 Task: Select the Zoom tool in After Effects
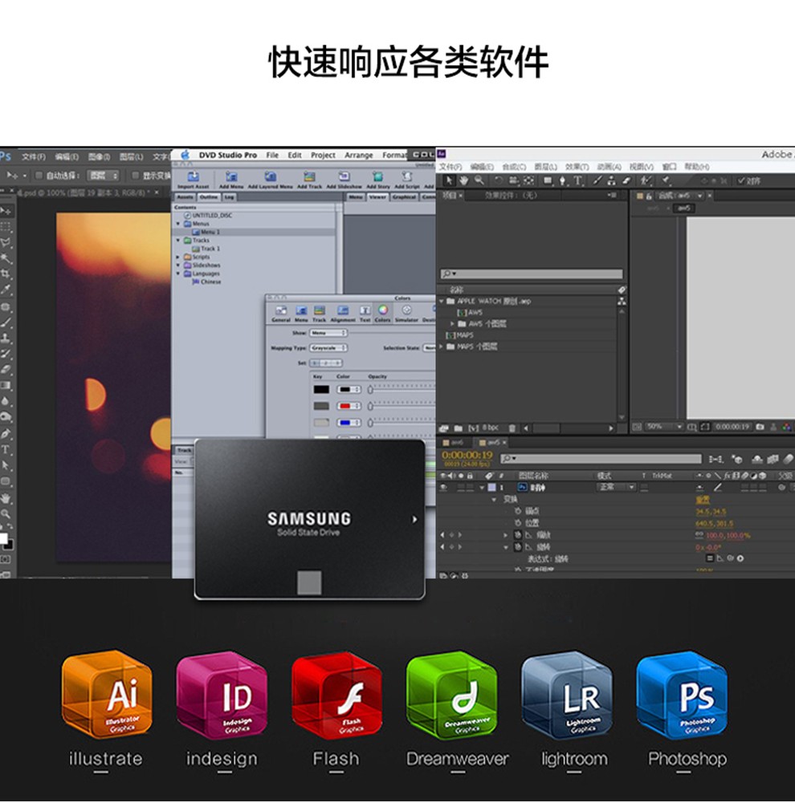coord(479,180)
